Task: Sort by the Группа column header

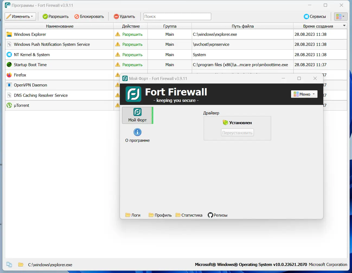Action: pos(170,26)
